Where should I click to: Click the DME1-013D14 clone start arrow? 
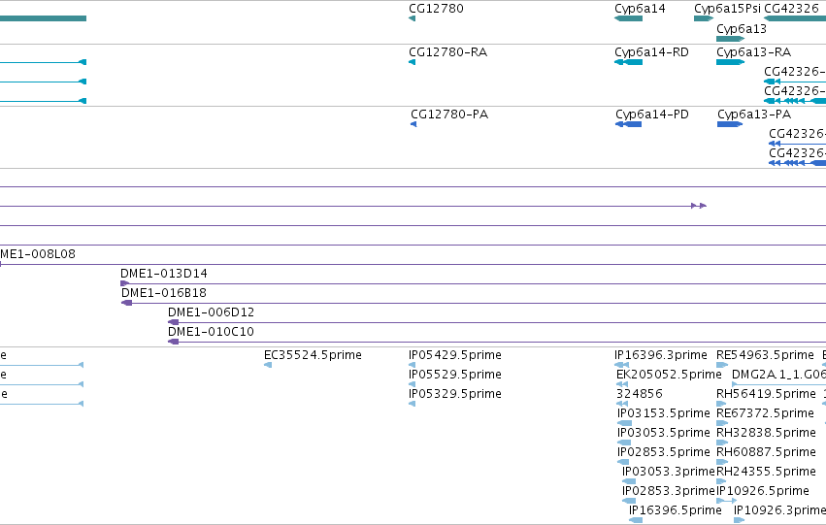pos(125,283)
